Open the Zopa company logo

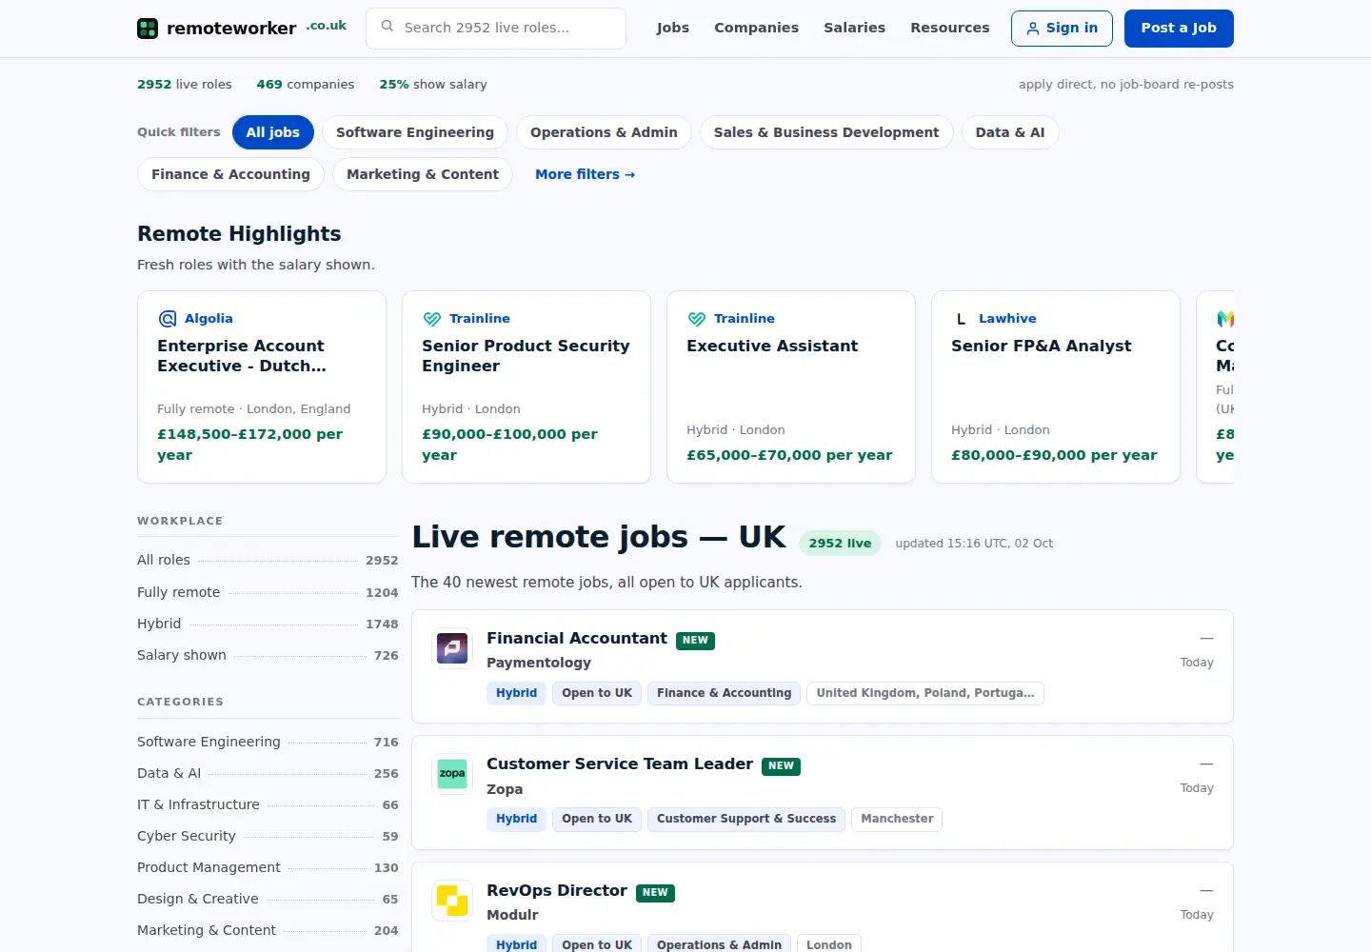452,774
